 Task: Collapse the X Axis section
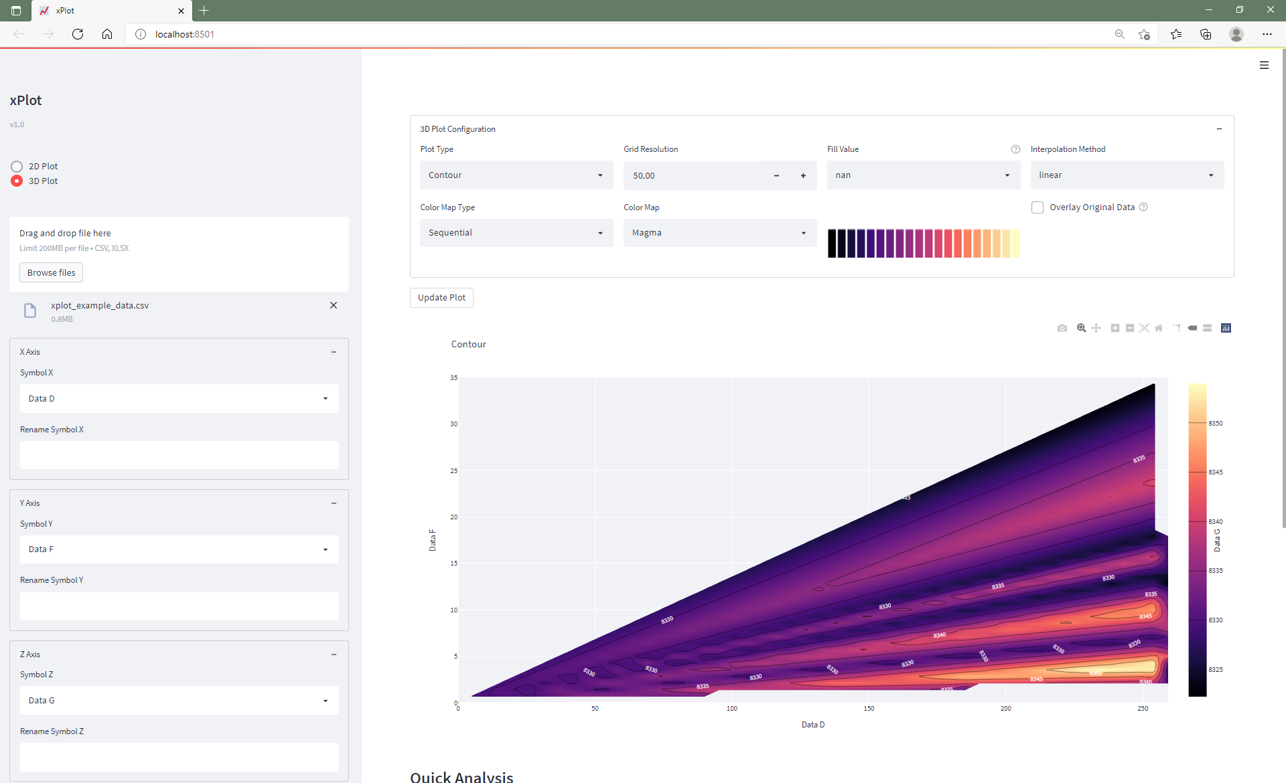coord(334,352)
